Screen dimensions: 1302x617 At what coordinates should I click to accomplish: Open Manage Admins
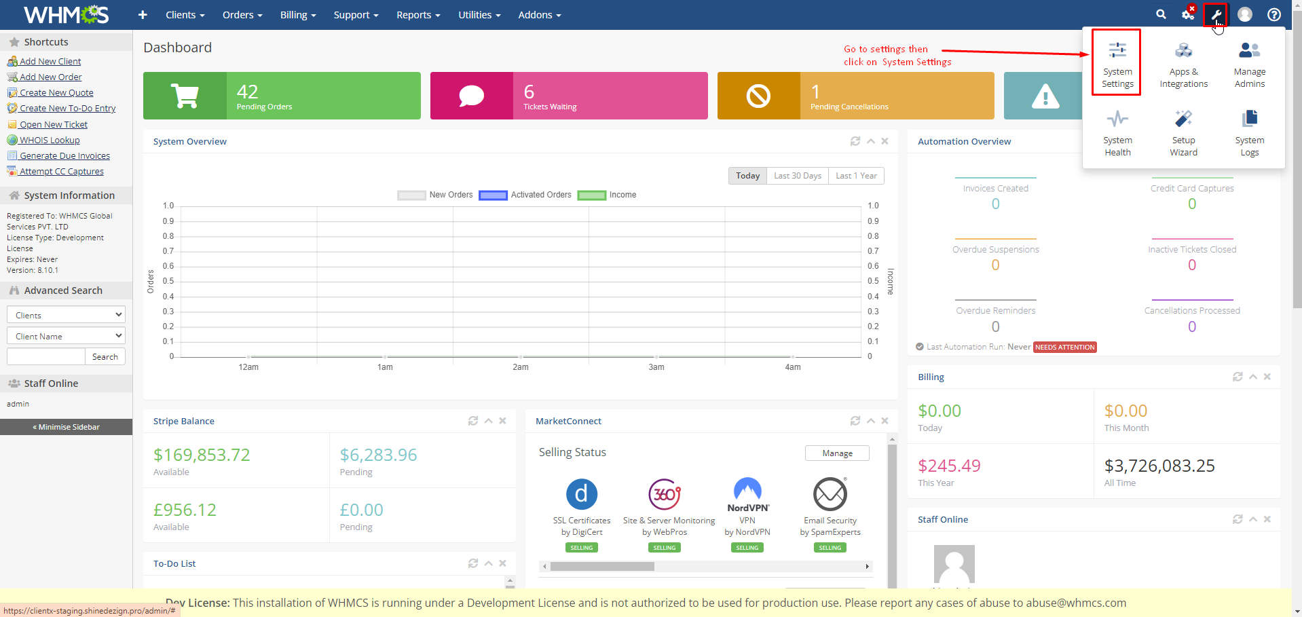[1249, 64]
